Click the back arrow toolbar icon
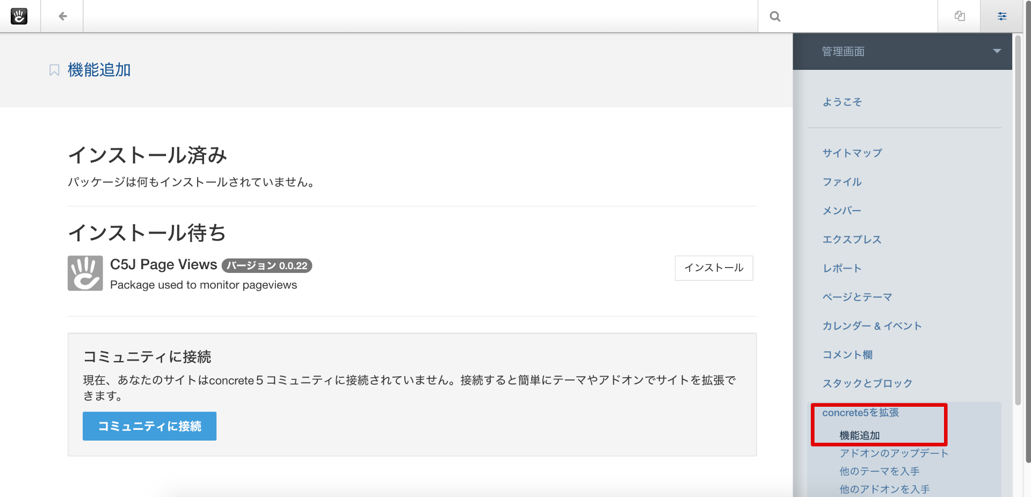 tap(62, 16)
